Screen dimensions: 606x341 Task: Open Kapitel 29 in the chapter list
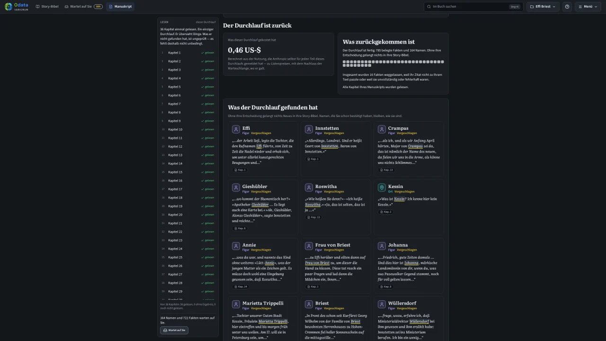188,291
